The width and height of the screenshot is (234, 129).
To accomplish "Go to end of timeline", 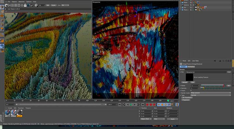I will click(143, 105).
